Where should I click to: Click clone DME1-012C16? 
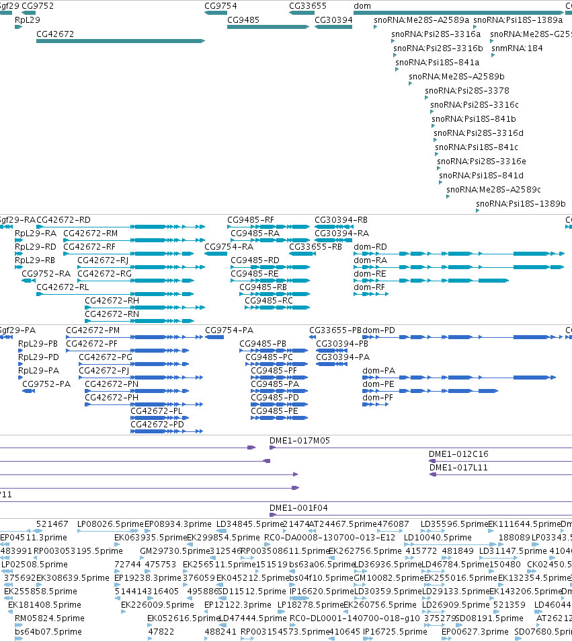[458, 454]
